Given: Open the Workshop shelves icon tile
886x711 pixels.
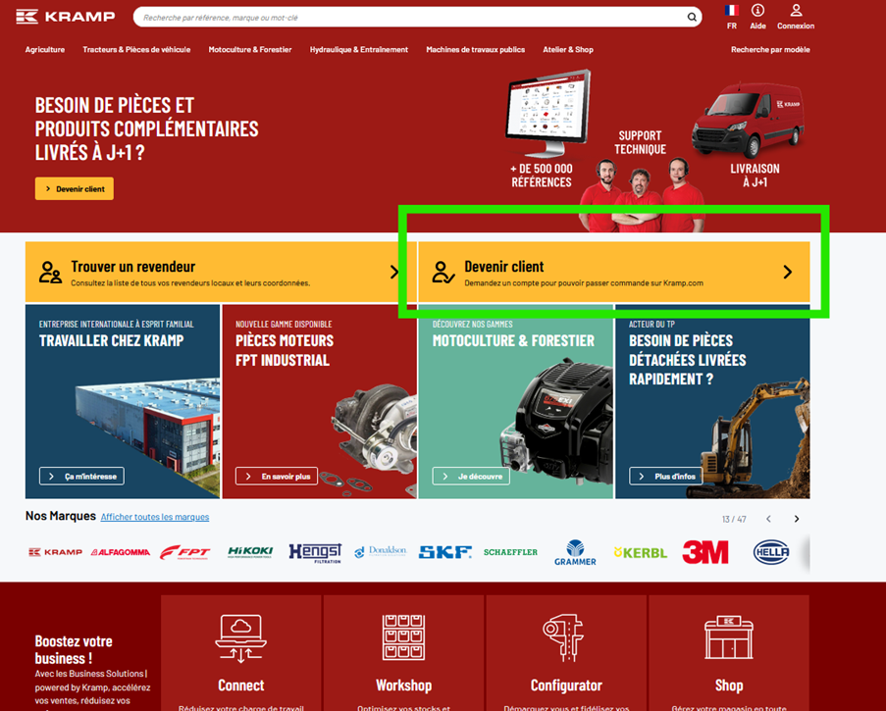Looking at the screenshot, I should (403, 637).
